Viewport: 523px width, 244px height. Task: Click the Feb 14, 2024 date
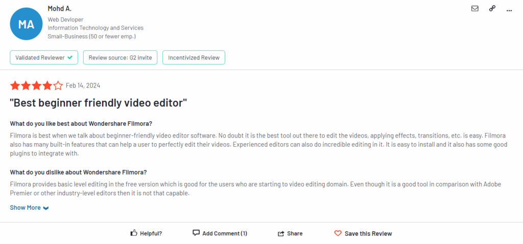(83, 86)
